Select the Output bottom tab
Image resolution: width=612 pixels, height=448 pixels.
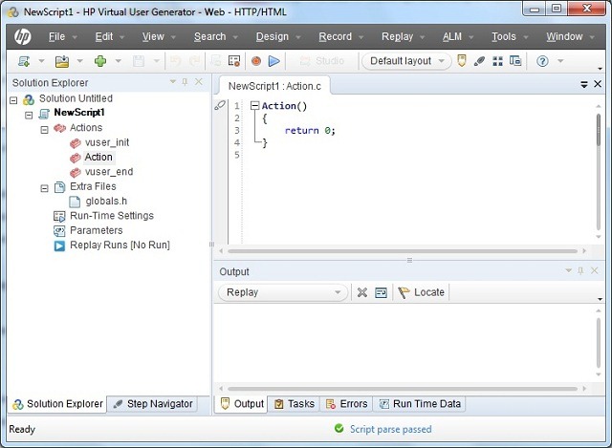coord(242,404)
